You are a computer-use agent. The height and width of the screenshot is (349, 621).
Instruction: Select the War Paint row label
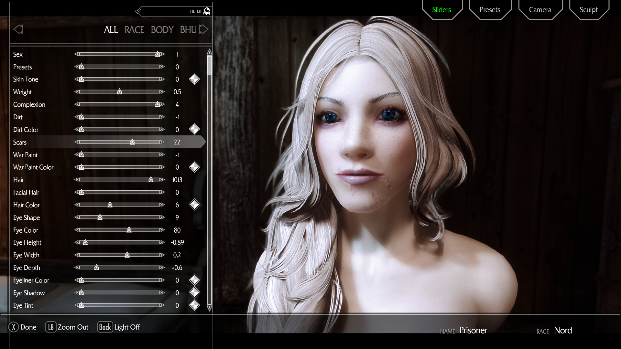pyautogui.click(x=25, y=155)
